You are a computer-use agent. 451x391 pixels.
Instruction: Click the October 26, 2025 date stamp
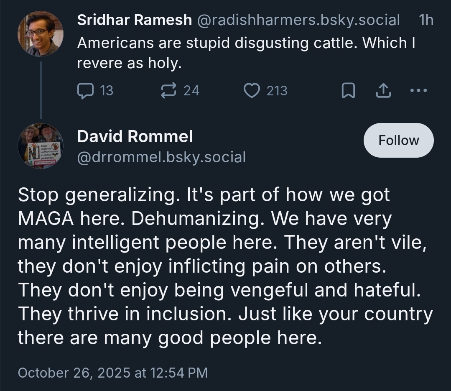(x=112, y=373)
